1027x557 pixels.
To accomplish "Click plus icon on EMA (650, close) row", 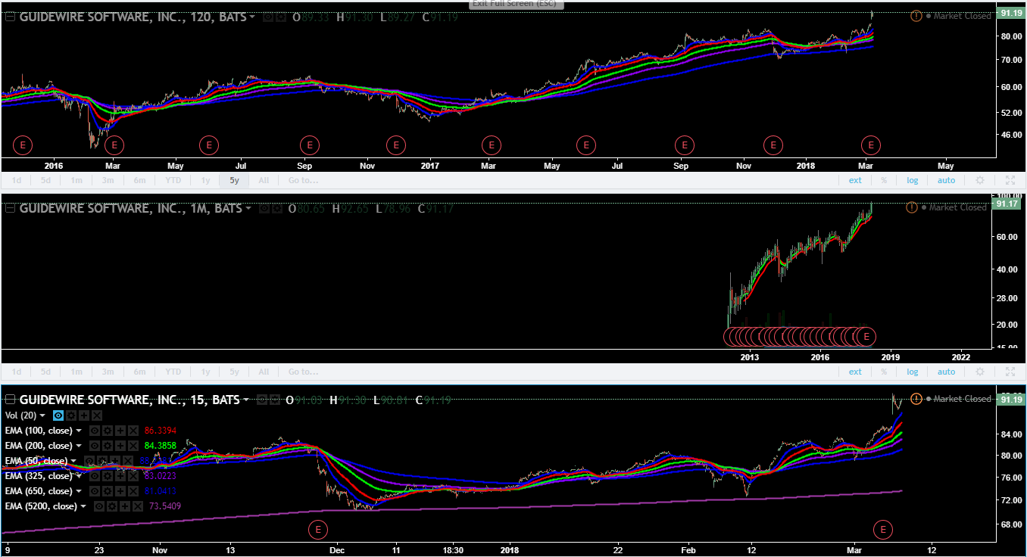I will coord(120,491).
